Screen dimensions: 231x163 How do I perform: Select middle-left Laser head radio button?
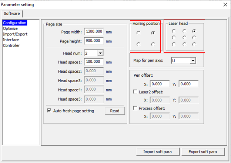(x=174, y=38)
